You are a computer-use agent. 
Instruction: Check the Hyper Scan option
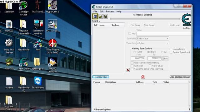coord(150,66)
